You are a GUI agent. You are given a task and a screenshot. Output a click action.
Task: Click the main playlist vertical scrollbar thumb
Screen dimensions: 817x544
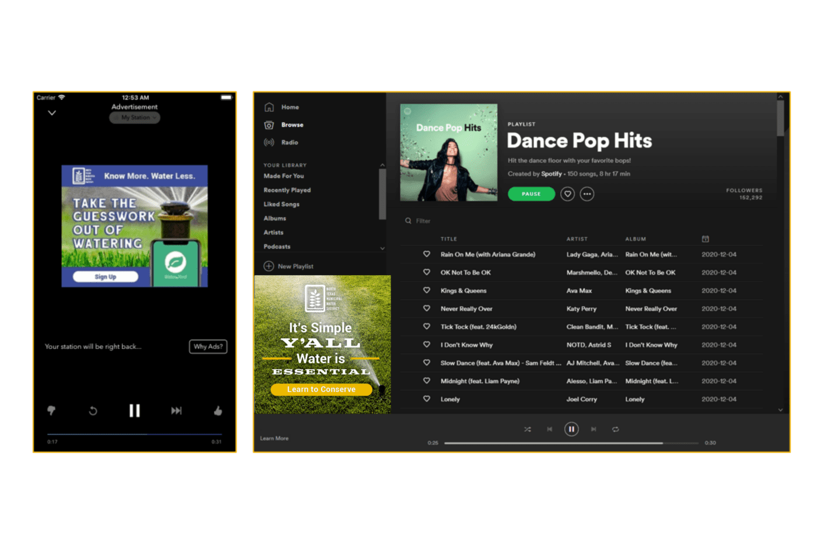point(780,118)
